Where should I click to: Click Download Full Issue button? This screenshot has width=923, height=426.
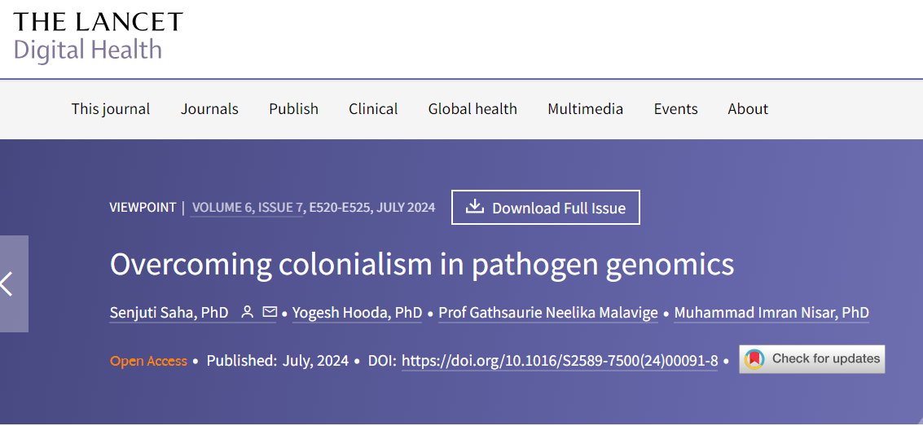pos(546,208)
